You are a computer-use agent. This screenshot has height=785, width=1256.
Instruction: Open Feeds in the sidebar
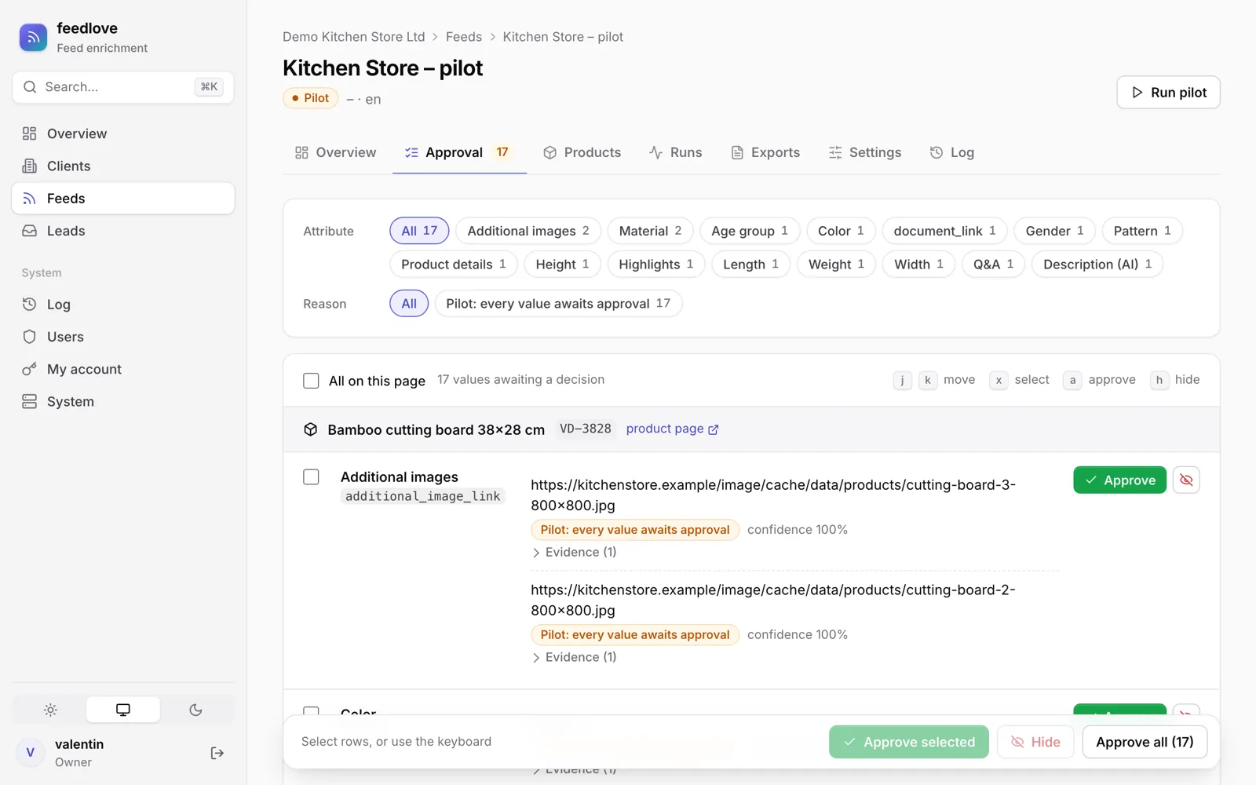(123, 199)
